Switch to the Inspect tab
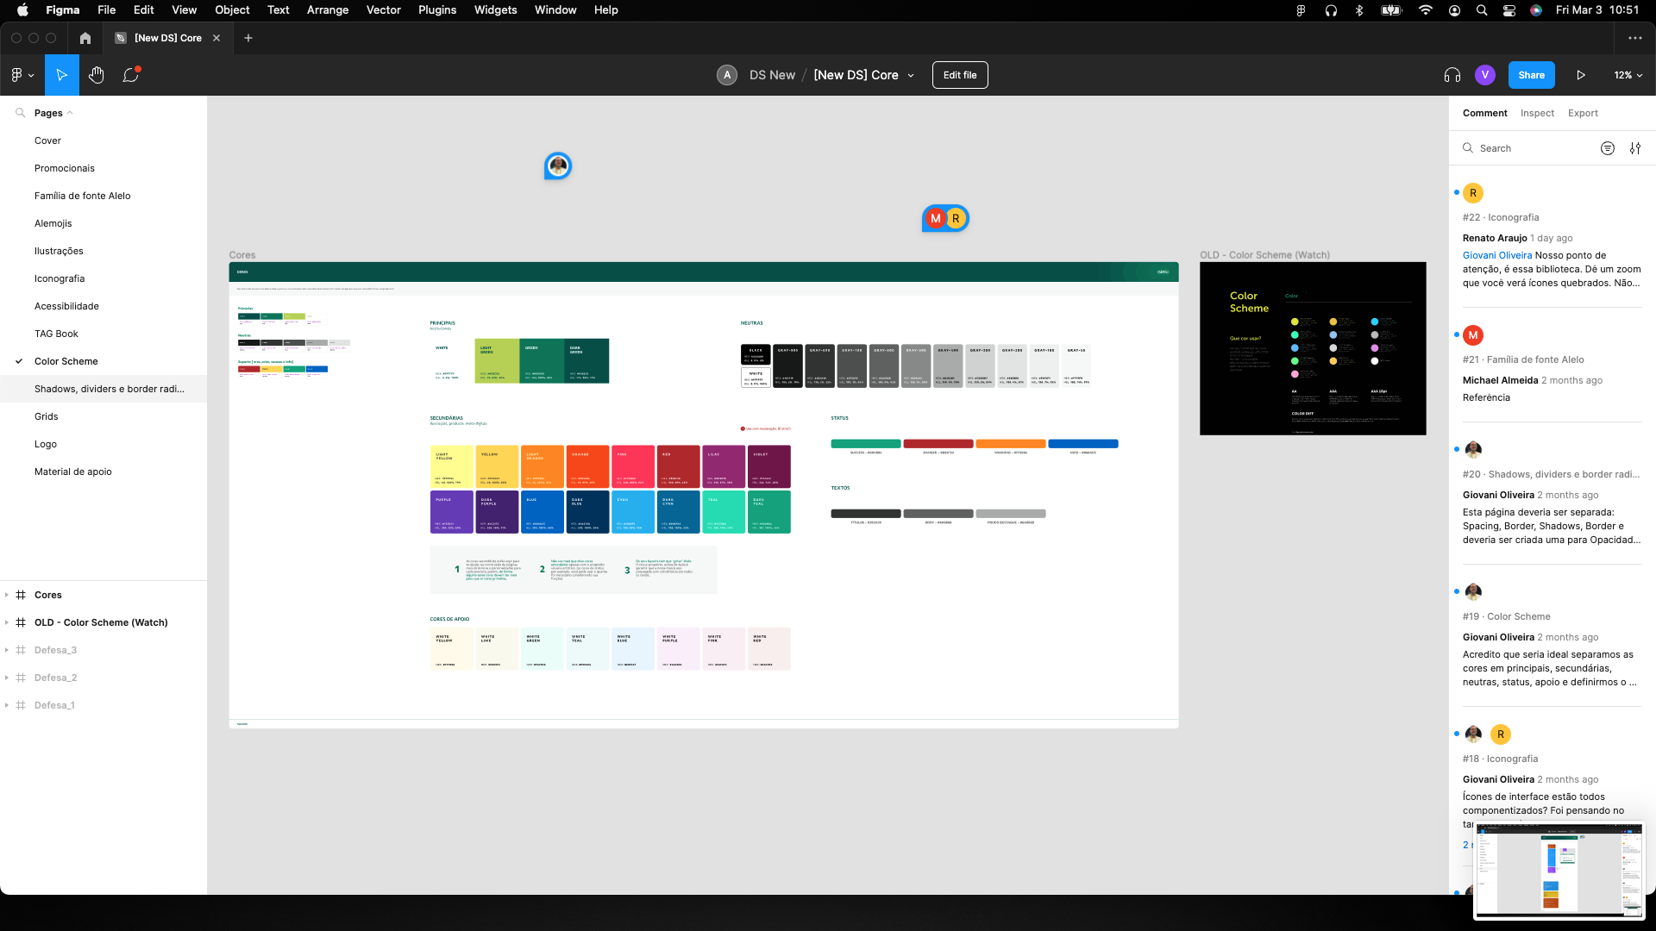The image size is (1656, 931). pyautogui.click(x=1537, y=113)
